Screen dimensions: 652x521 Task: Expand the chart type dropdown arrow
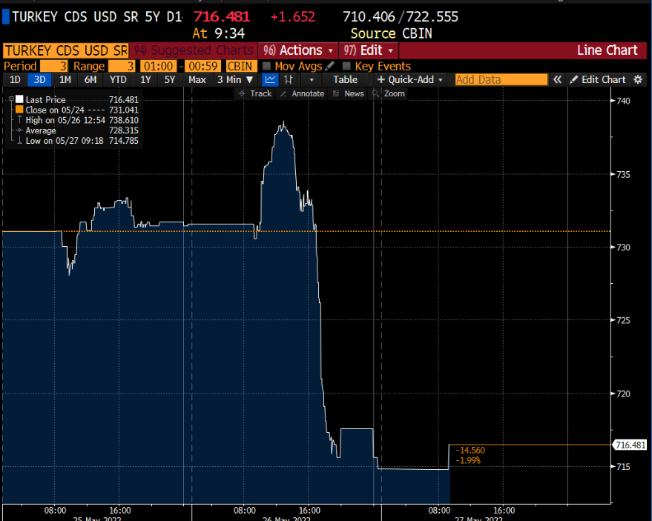click(x=311, y=79)
